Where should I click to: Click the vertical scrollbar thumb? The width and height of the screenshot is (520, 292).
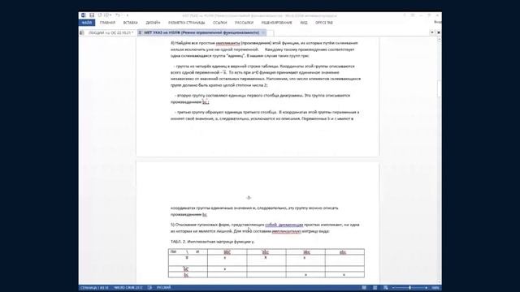click(439, 88)
